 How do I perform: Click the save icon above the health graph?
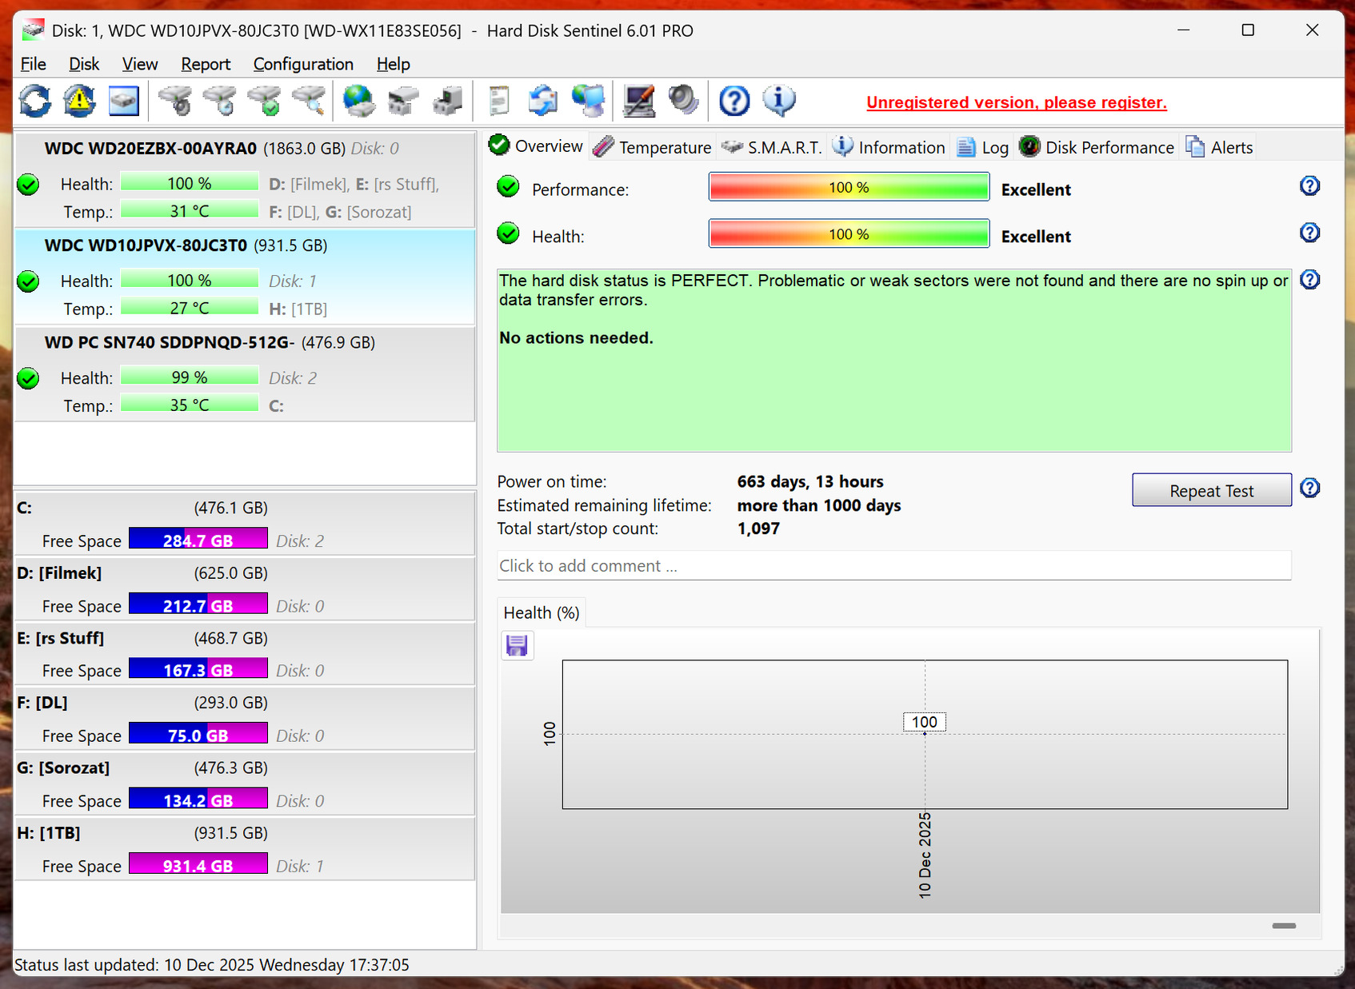pos(518,645)
